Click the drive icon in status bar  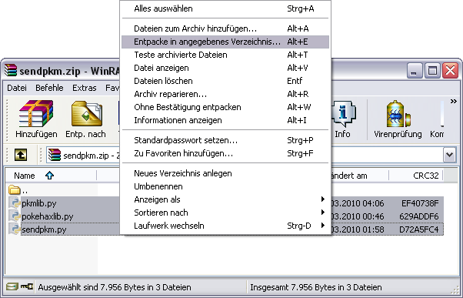click(12, 286)
